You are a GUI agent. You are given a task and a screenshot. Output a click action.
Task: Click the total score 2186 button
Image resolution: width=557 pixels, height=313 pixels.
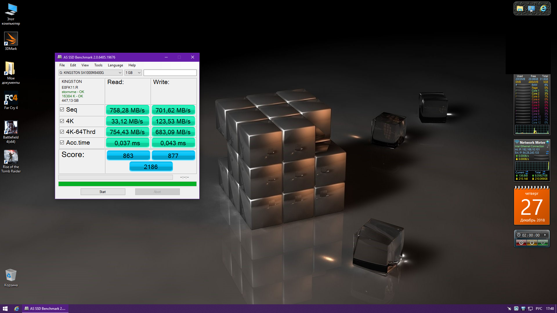tap(151, 167)
